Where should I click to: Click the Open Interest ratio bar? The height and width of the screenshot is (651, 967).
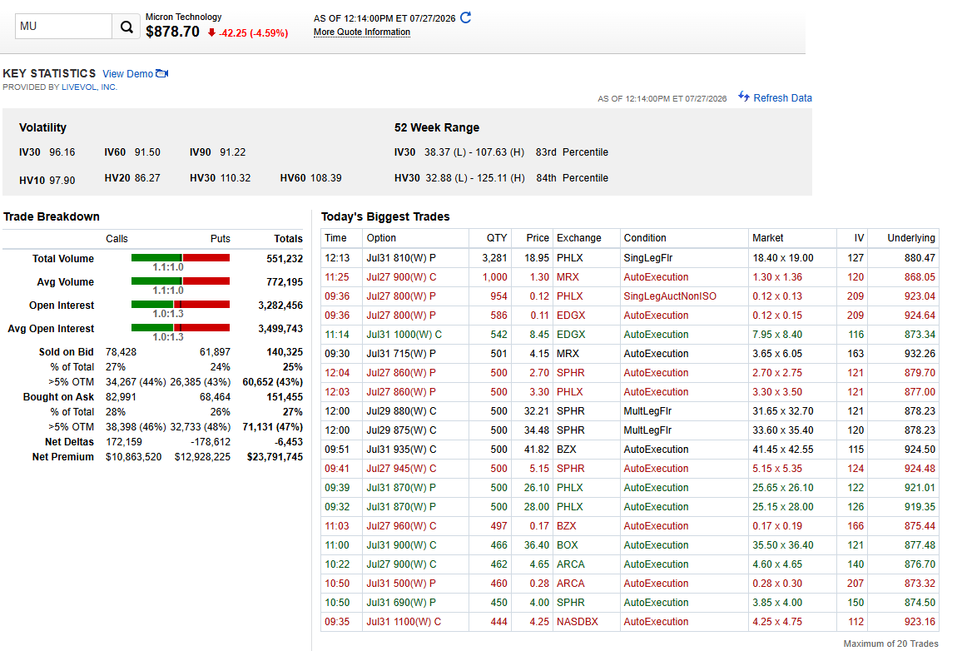click(x=181, y=304)
